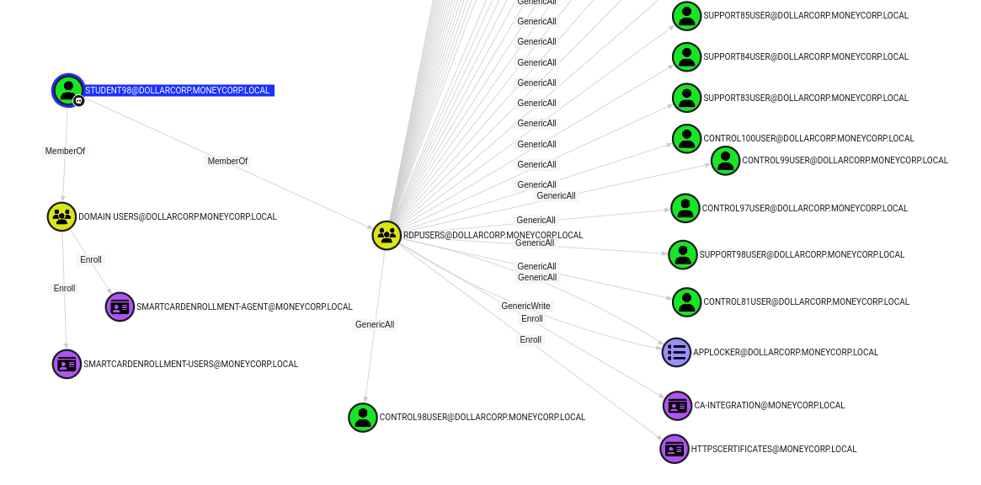
Task: Select the CONTROL100USER user node
Action: coord(686,139)
